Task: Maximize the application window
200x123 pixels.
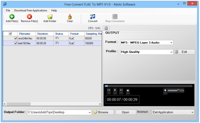Action: (185, 4)
